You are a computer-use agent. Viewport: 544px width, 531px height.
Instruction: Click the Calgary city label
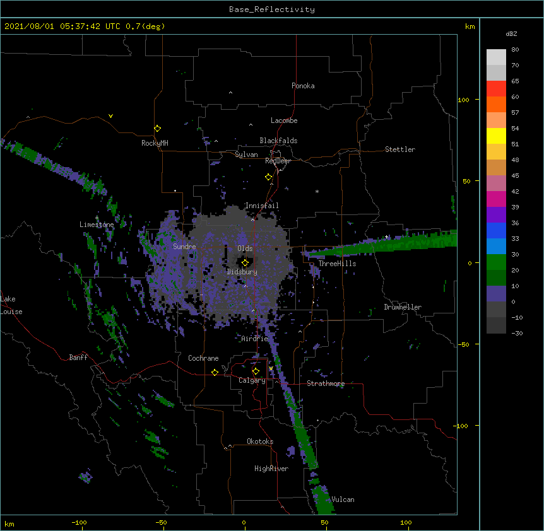point(252,380)
